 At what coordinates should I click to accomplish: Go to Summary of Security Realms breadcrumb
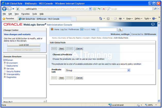pos(70,38)
